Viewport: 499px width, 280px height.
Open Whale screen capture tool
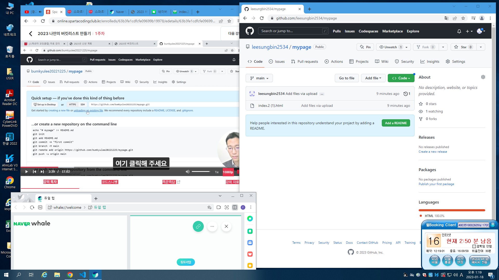click(227, 207)
